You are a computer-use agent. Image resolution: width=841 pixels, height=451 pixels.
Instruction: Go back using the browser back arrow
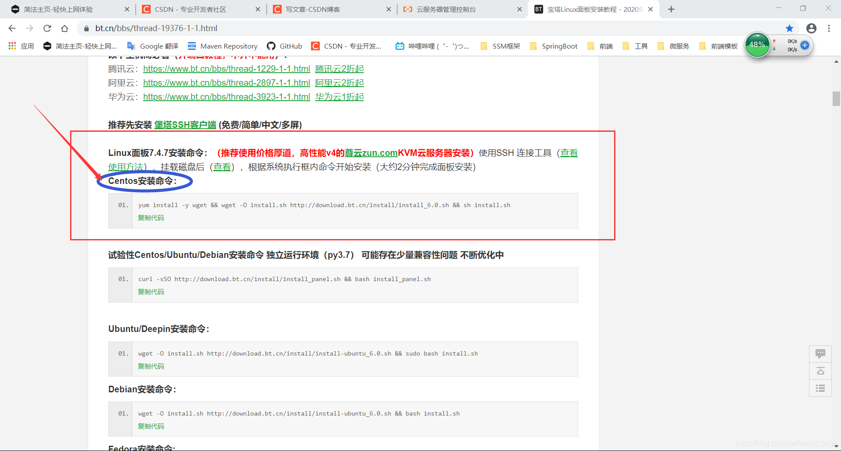12,28
